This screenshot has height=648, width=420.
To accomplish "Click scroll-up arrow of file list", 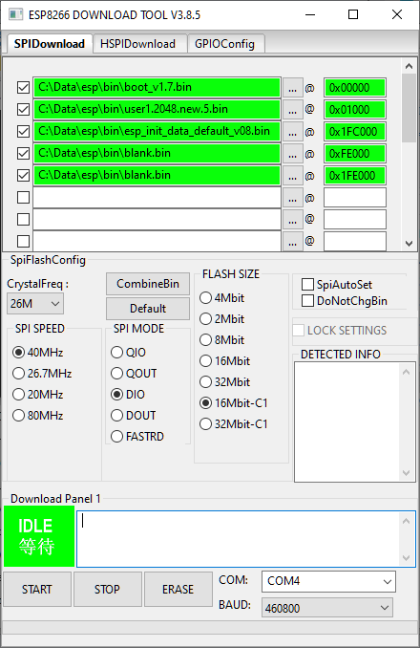I will coord(409,66).
